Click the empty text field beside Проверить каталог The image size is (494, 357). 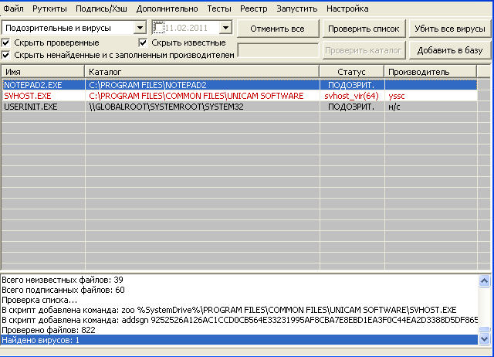click(x=278, y=51)
